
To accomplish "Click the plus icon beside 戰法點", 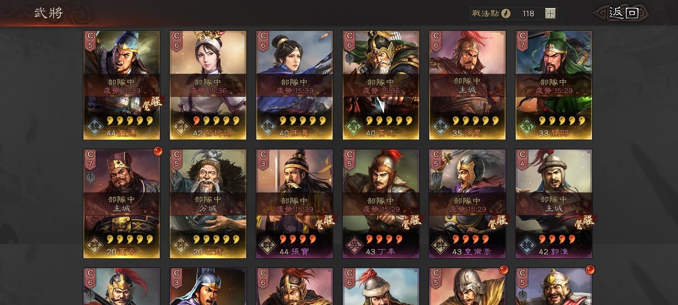I will [x=550, y=14].
